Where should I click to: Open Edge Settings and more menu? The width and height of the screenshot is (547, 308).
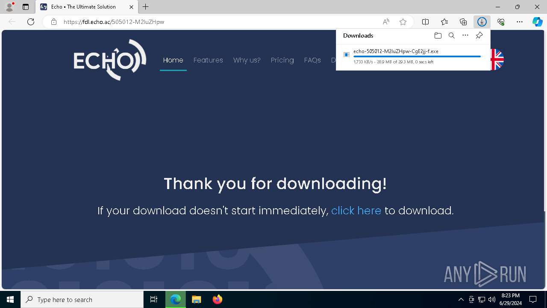520,22
